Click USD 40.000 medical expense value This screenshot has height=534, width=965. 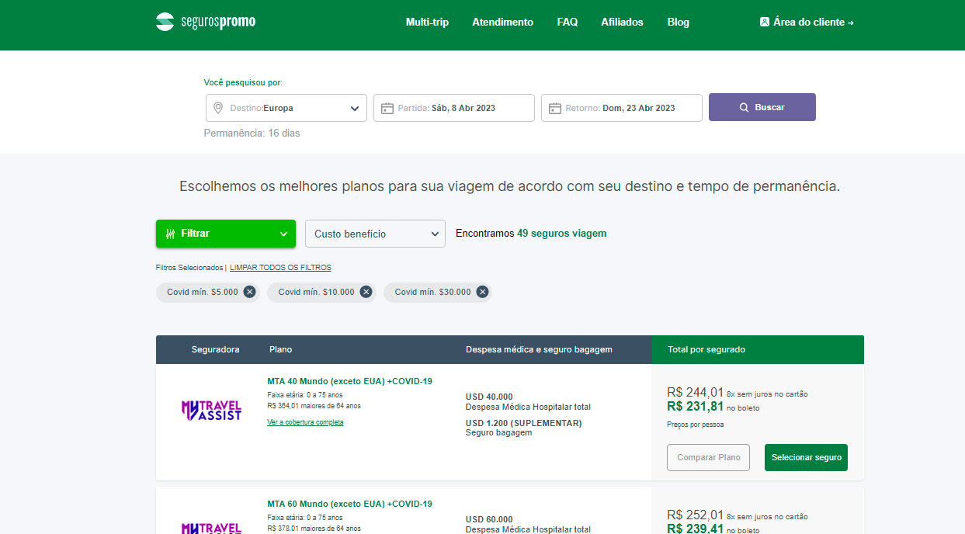click(x=489, y=397)
